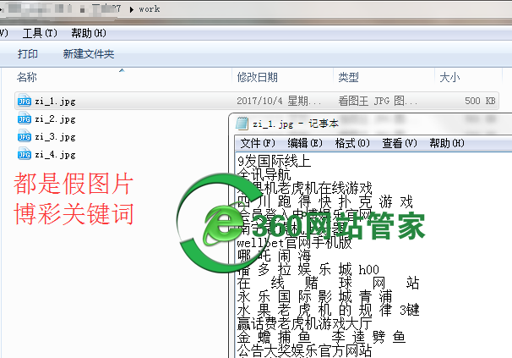
Task: Select the file name zi_2.jpg
Action: click(x=55, y=118)
